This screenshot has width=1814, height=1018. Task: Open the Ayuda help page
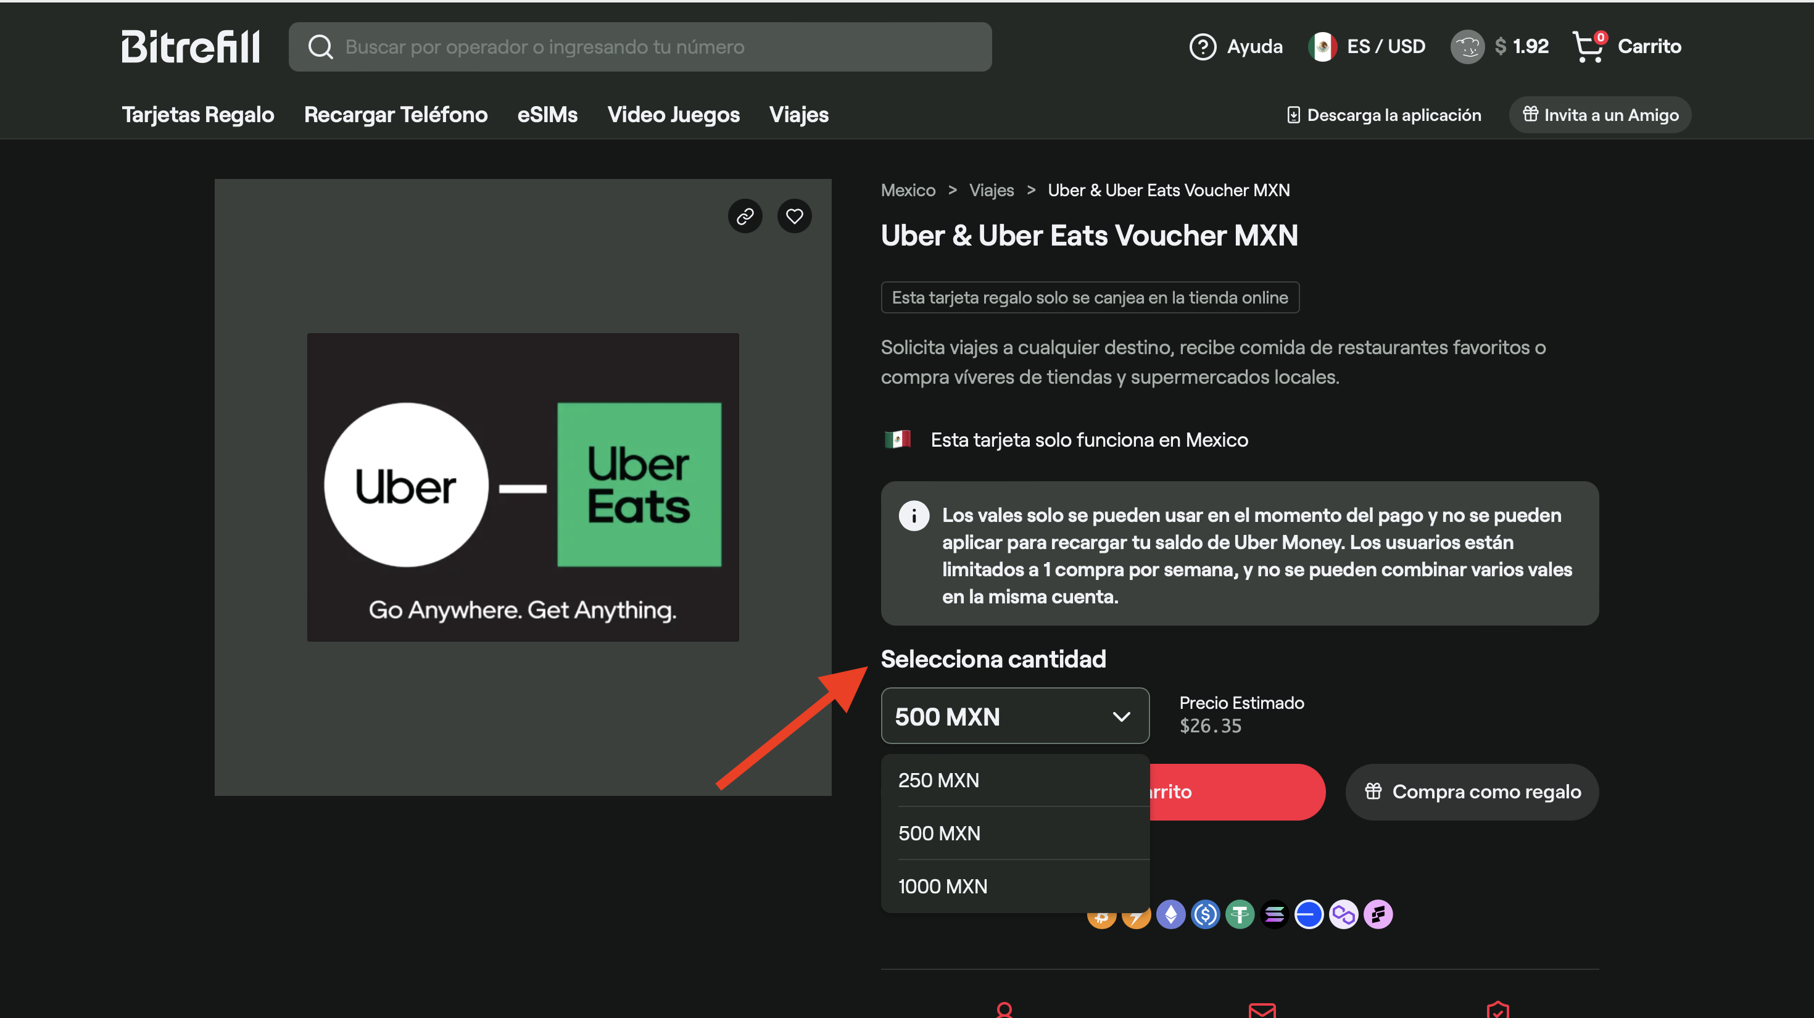[1236, 46]
